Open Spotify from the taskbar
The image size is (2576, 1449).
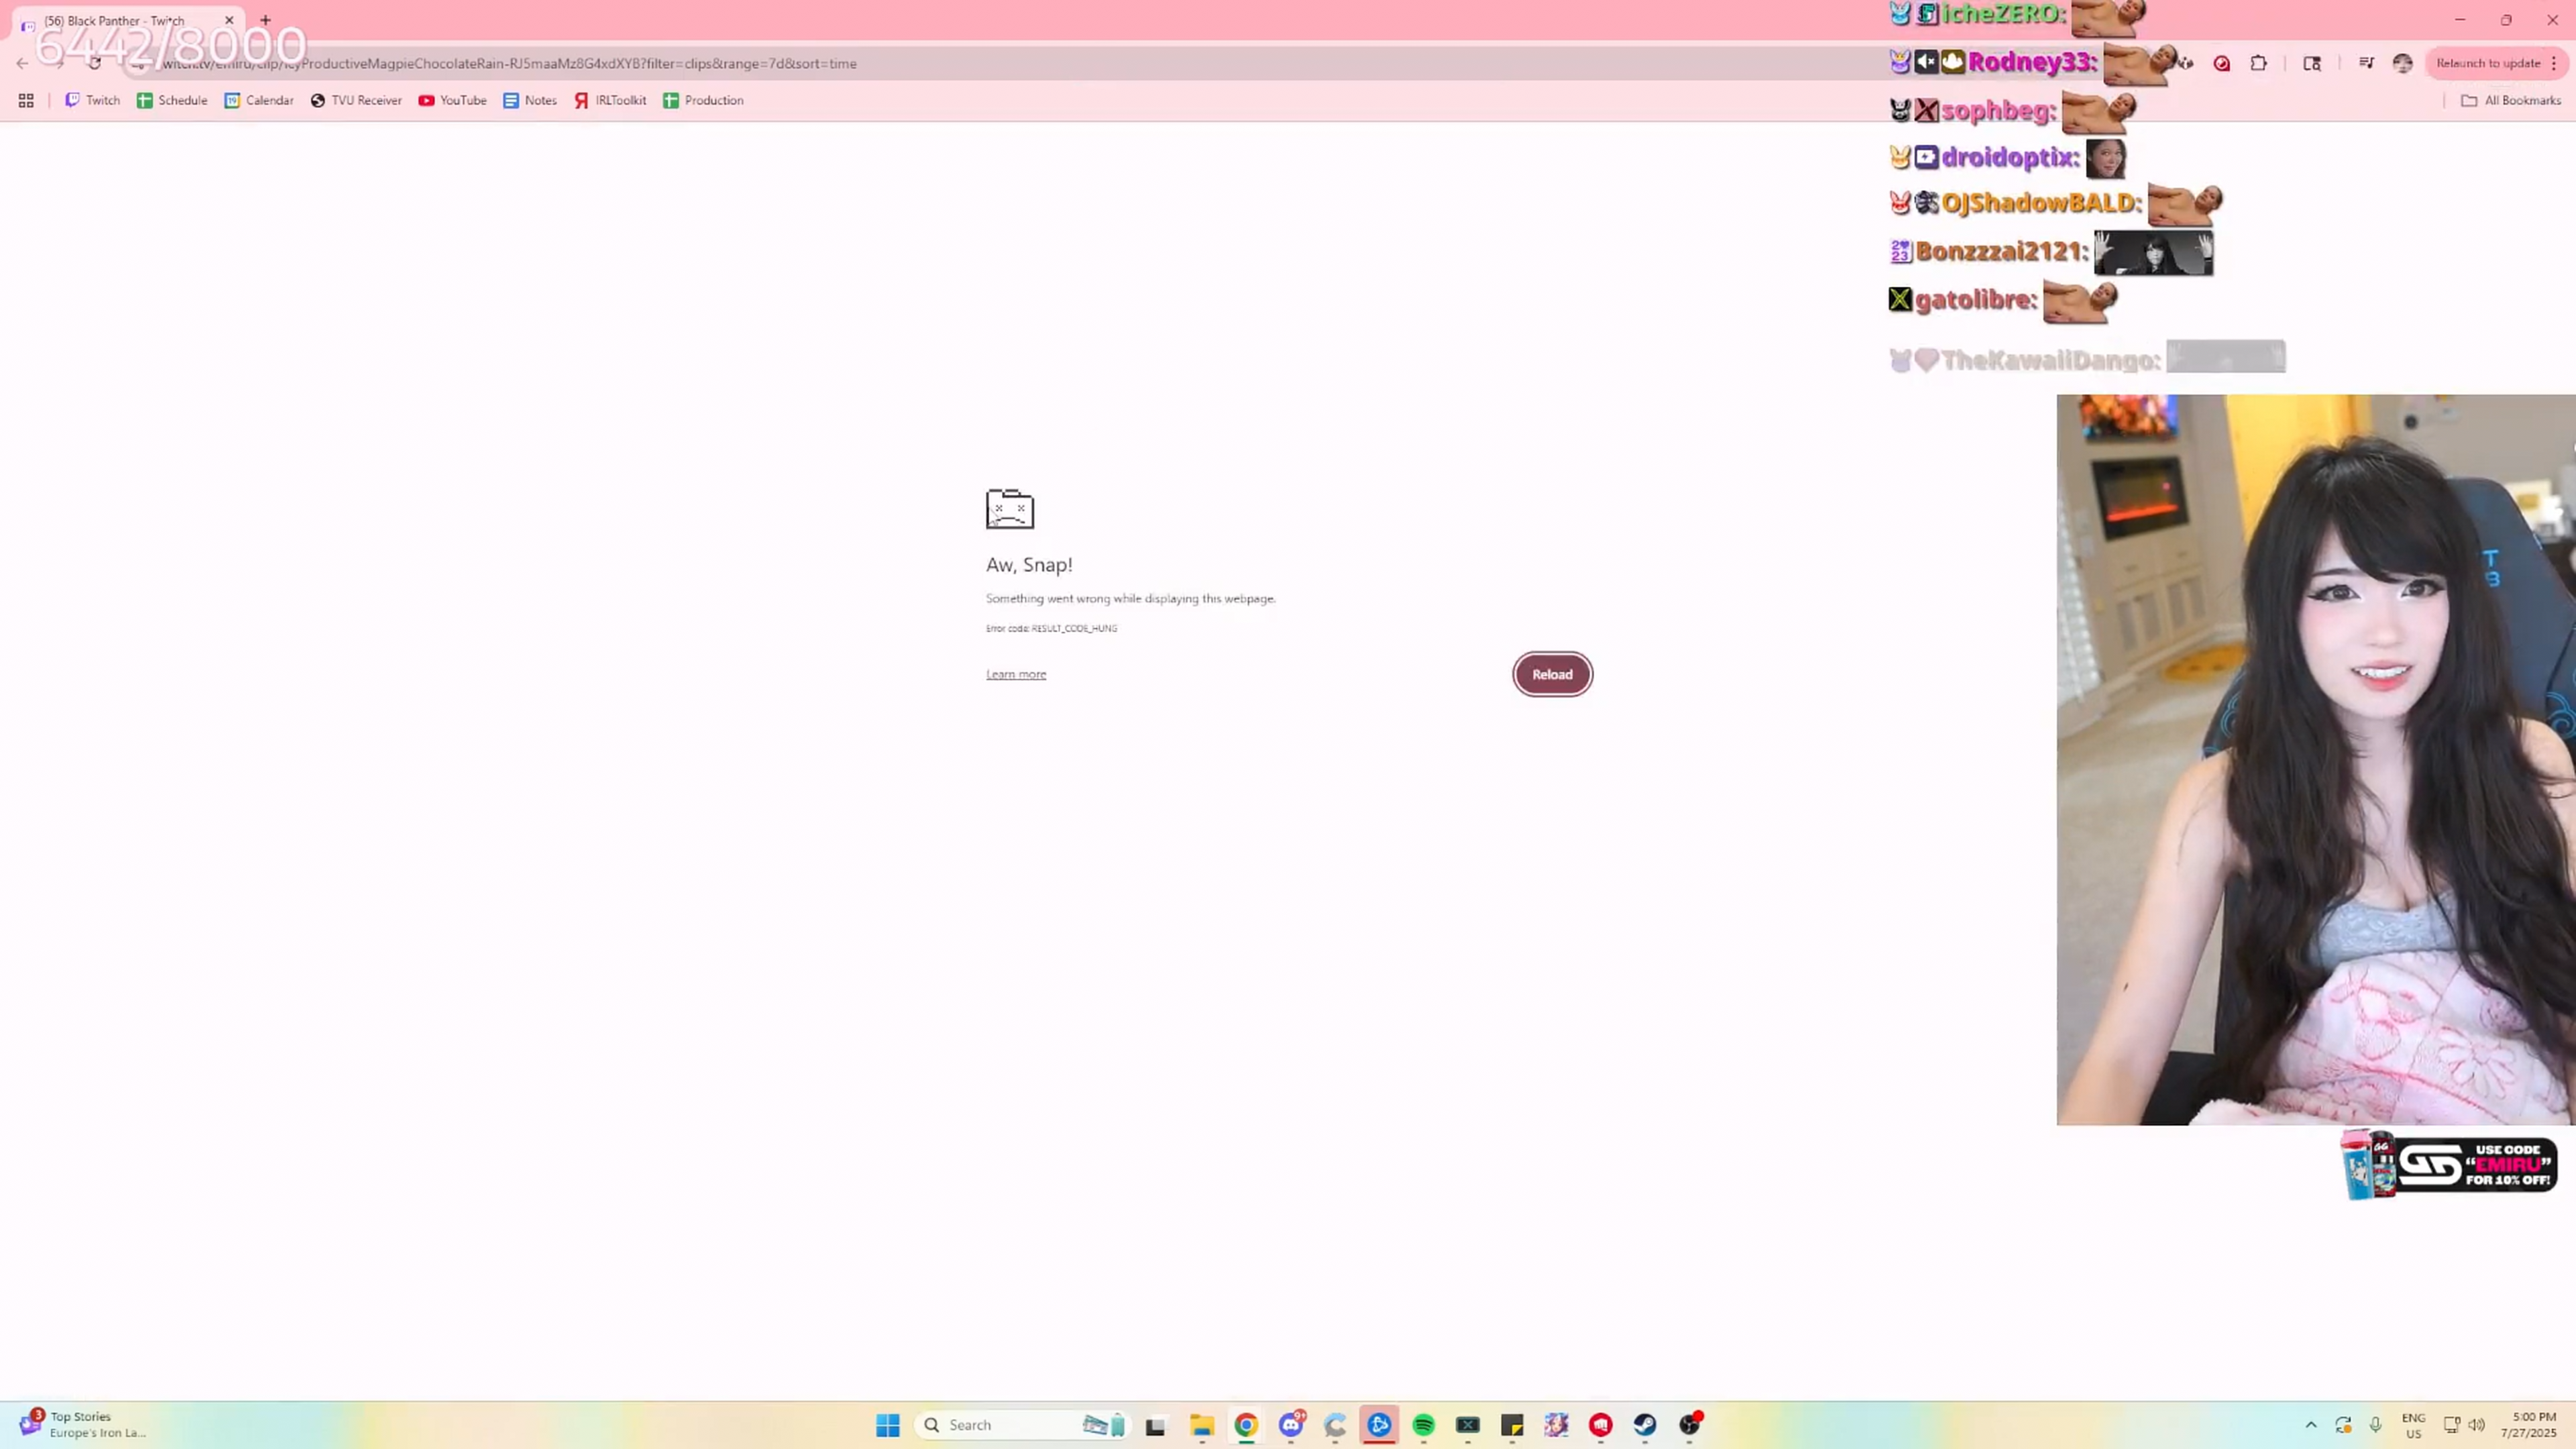coord(1423,1425)
